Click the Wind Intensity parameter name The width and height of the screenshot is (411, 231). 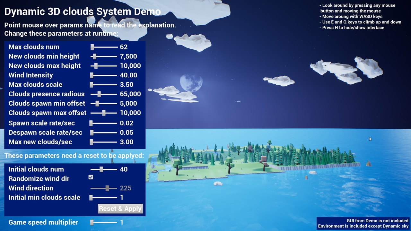(x=31, y=75)
